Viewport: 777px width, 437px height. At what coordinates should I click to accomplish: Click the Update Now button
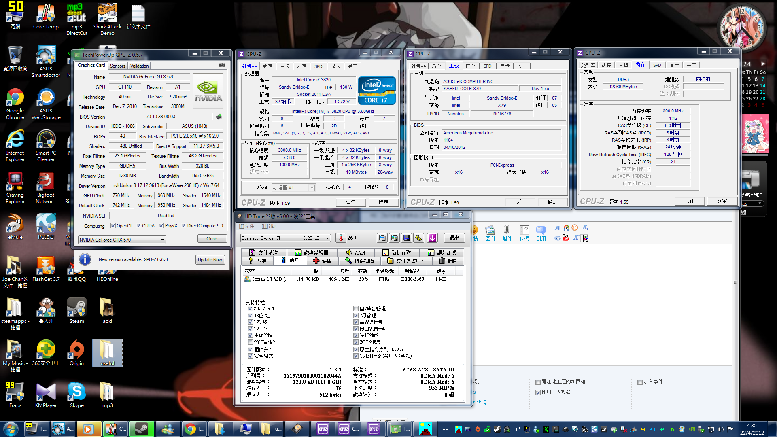click(x=210, y=260)
